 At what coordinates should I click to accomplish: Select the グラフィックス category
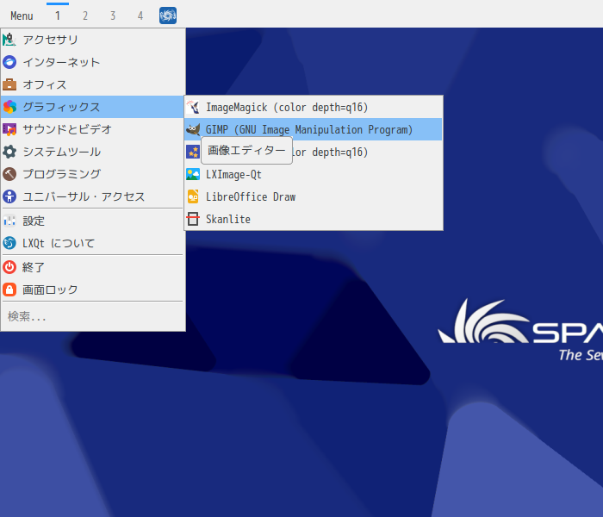click(x=92, y=107)
